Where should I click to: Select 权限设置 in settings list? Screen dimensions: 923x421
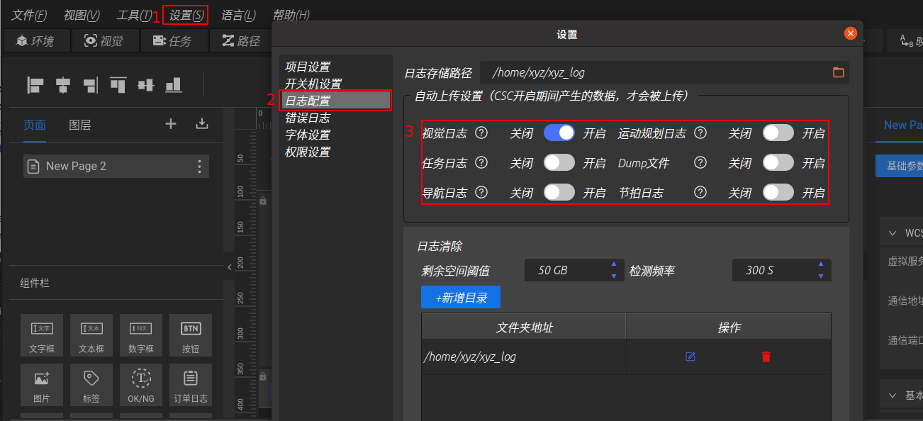pyautogui.click(x=308, y=152)
